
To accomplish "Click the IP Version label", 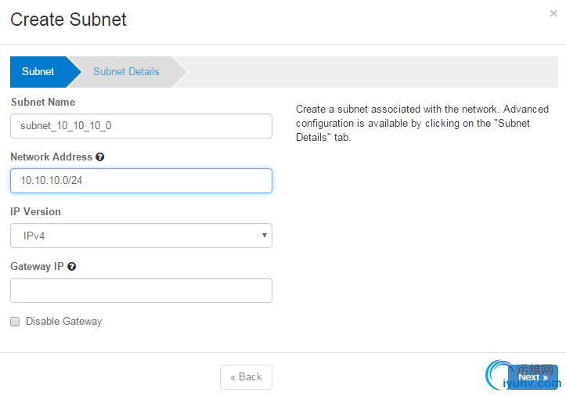I will (35, 212).
